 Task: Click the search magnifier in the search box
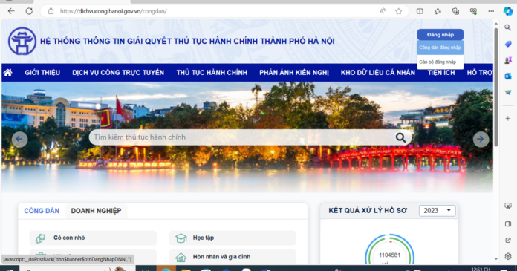coord(400,137)
